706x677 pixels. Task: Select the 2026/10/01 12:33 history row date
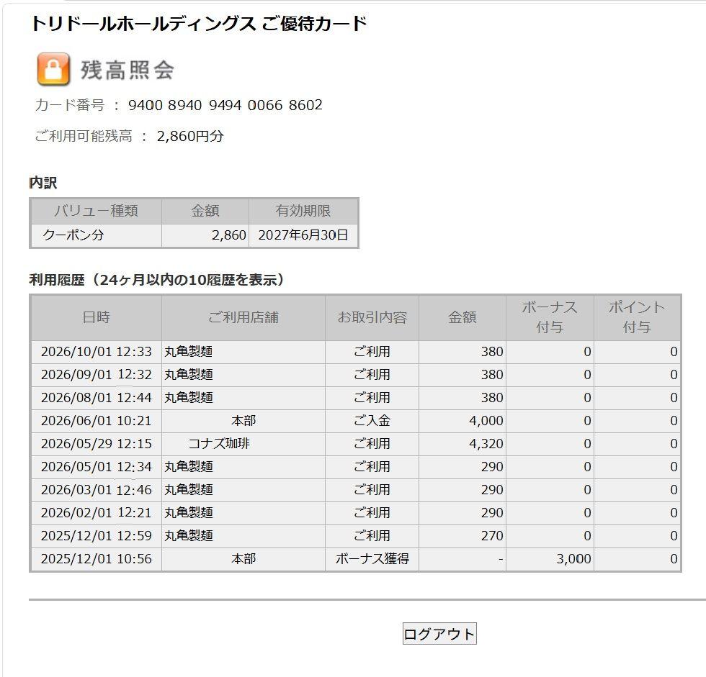tap(97, 352)
